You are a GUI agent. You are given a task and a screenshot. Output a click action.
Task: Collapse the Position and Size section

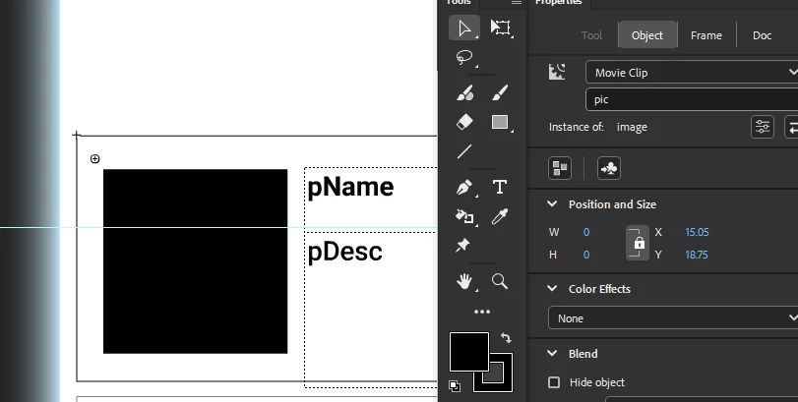(552, 204)
